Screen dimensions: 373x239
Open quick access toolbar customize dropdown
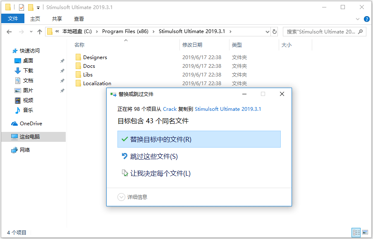coord(38,8)
